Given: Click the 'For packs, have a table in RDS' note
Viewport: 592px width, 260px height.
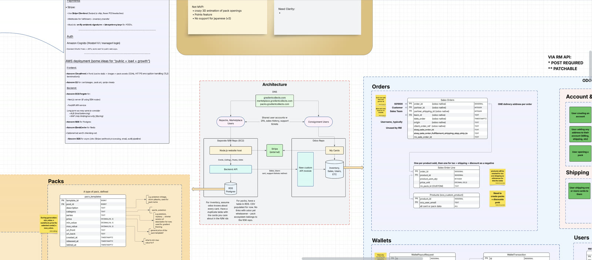Looking at the screenshot, I should tap(246, 210).
